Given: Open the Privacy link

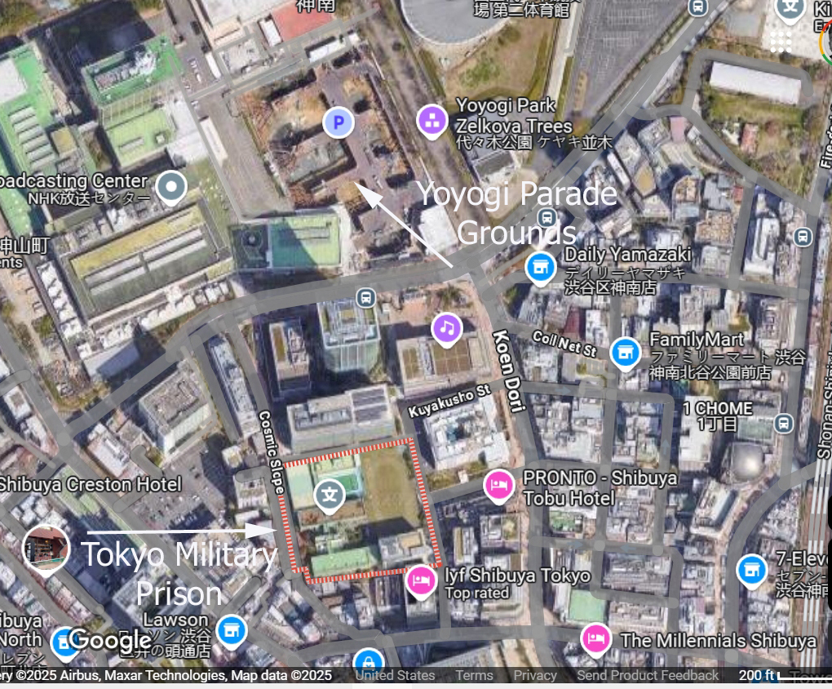Looking at the screenshot, I should (535, 675).
